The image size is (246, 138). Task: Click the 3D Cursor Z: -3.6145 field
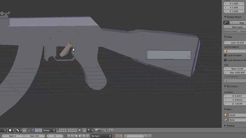point(235,103)
